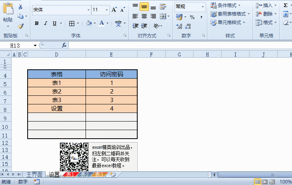Toggle italic formatting

pos(45,23)
